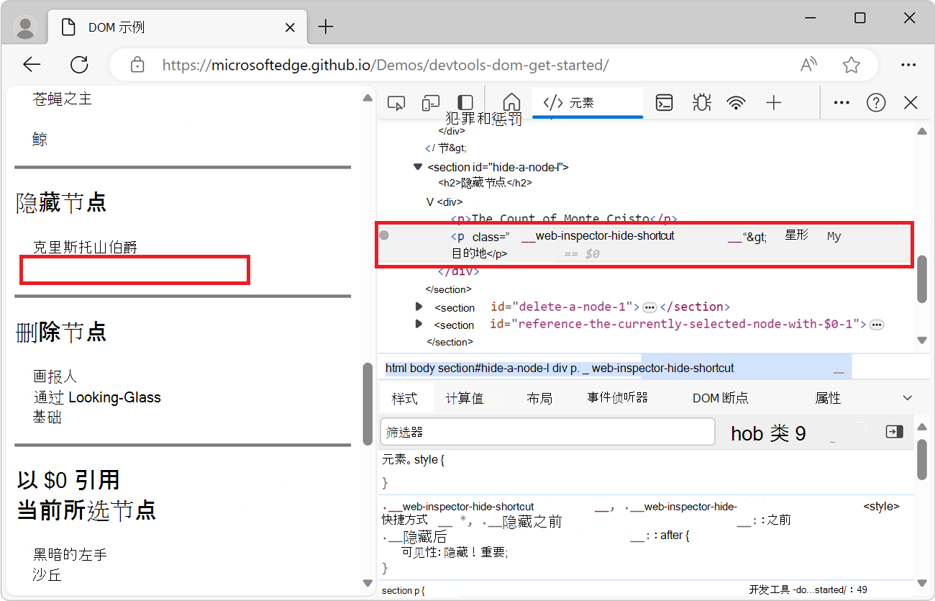Image resolution: width=935 pixels, height=601 pixels.
Task: Click the <style> source link
Action: [881, 507]
